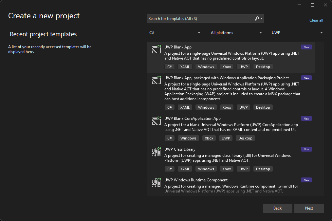The image size is (332, 221).
Task: Click New badge on UWP Blank CoreApplication App
Action: [x=306, y=119]
